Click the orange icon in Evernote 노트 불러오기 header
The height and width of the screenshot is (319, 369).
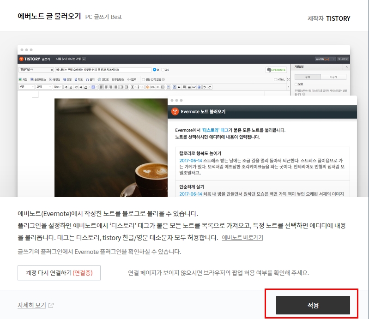point(175,112)
